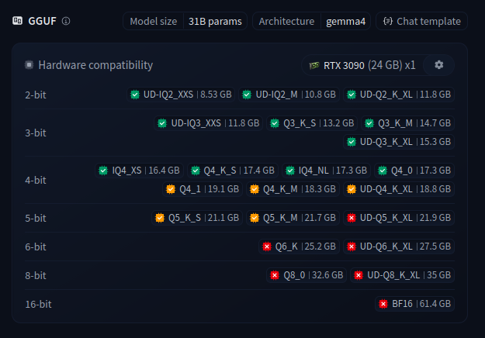Viewport: 485px width, 338px height.
Task: Open UD-Q3_K_XL 15.3 GB quantization
Action: click(x=399, y=142)
